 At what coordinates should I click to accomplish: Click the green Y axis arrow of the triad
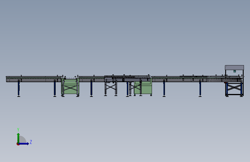tap(18, 138)
